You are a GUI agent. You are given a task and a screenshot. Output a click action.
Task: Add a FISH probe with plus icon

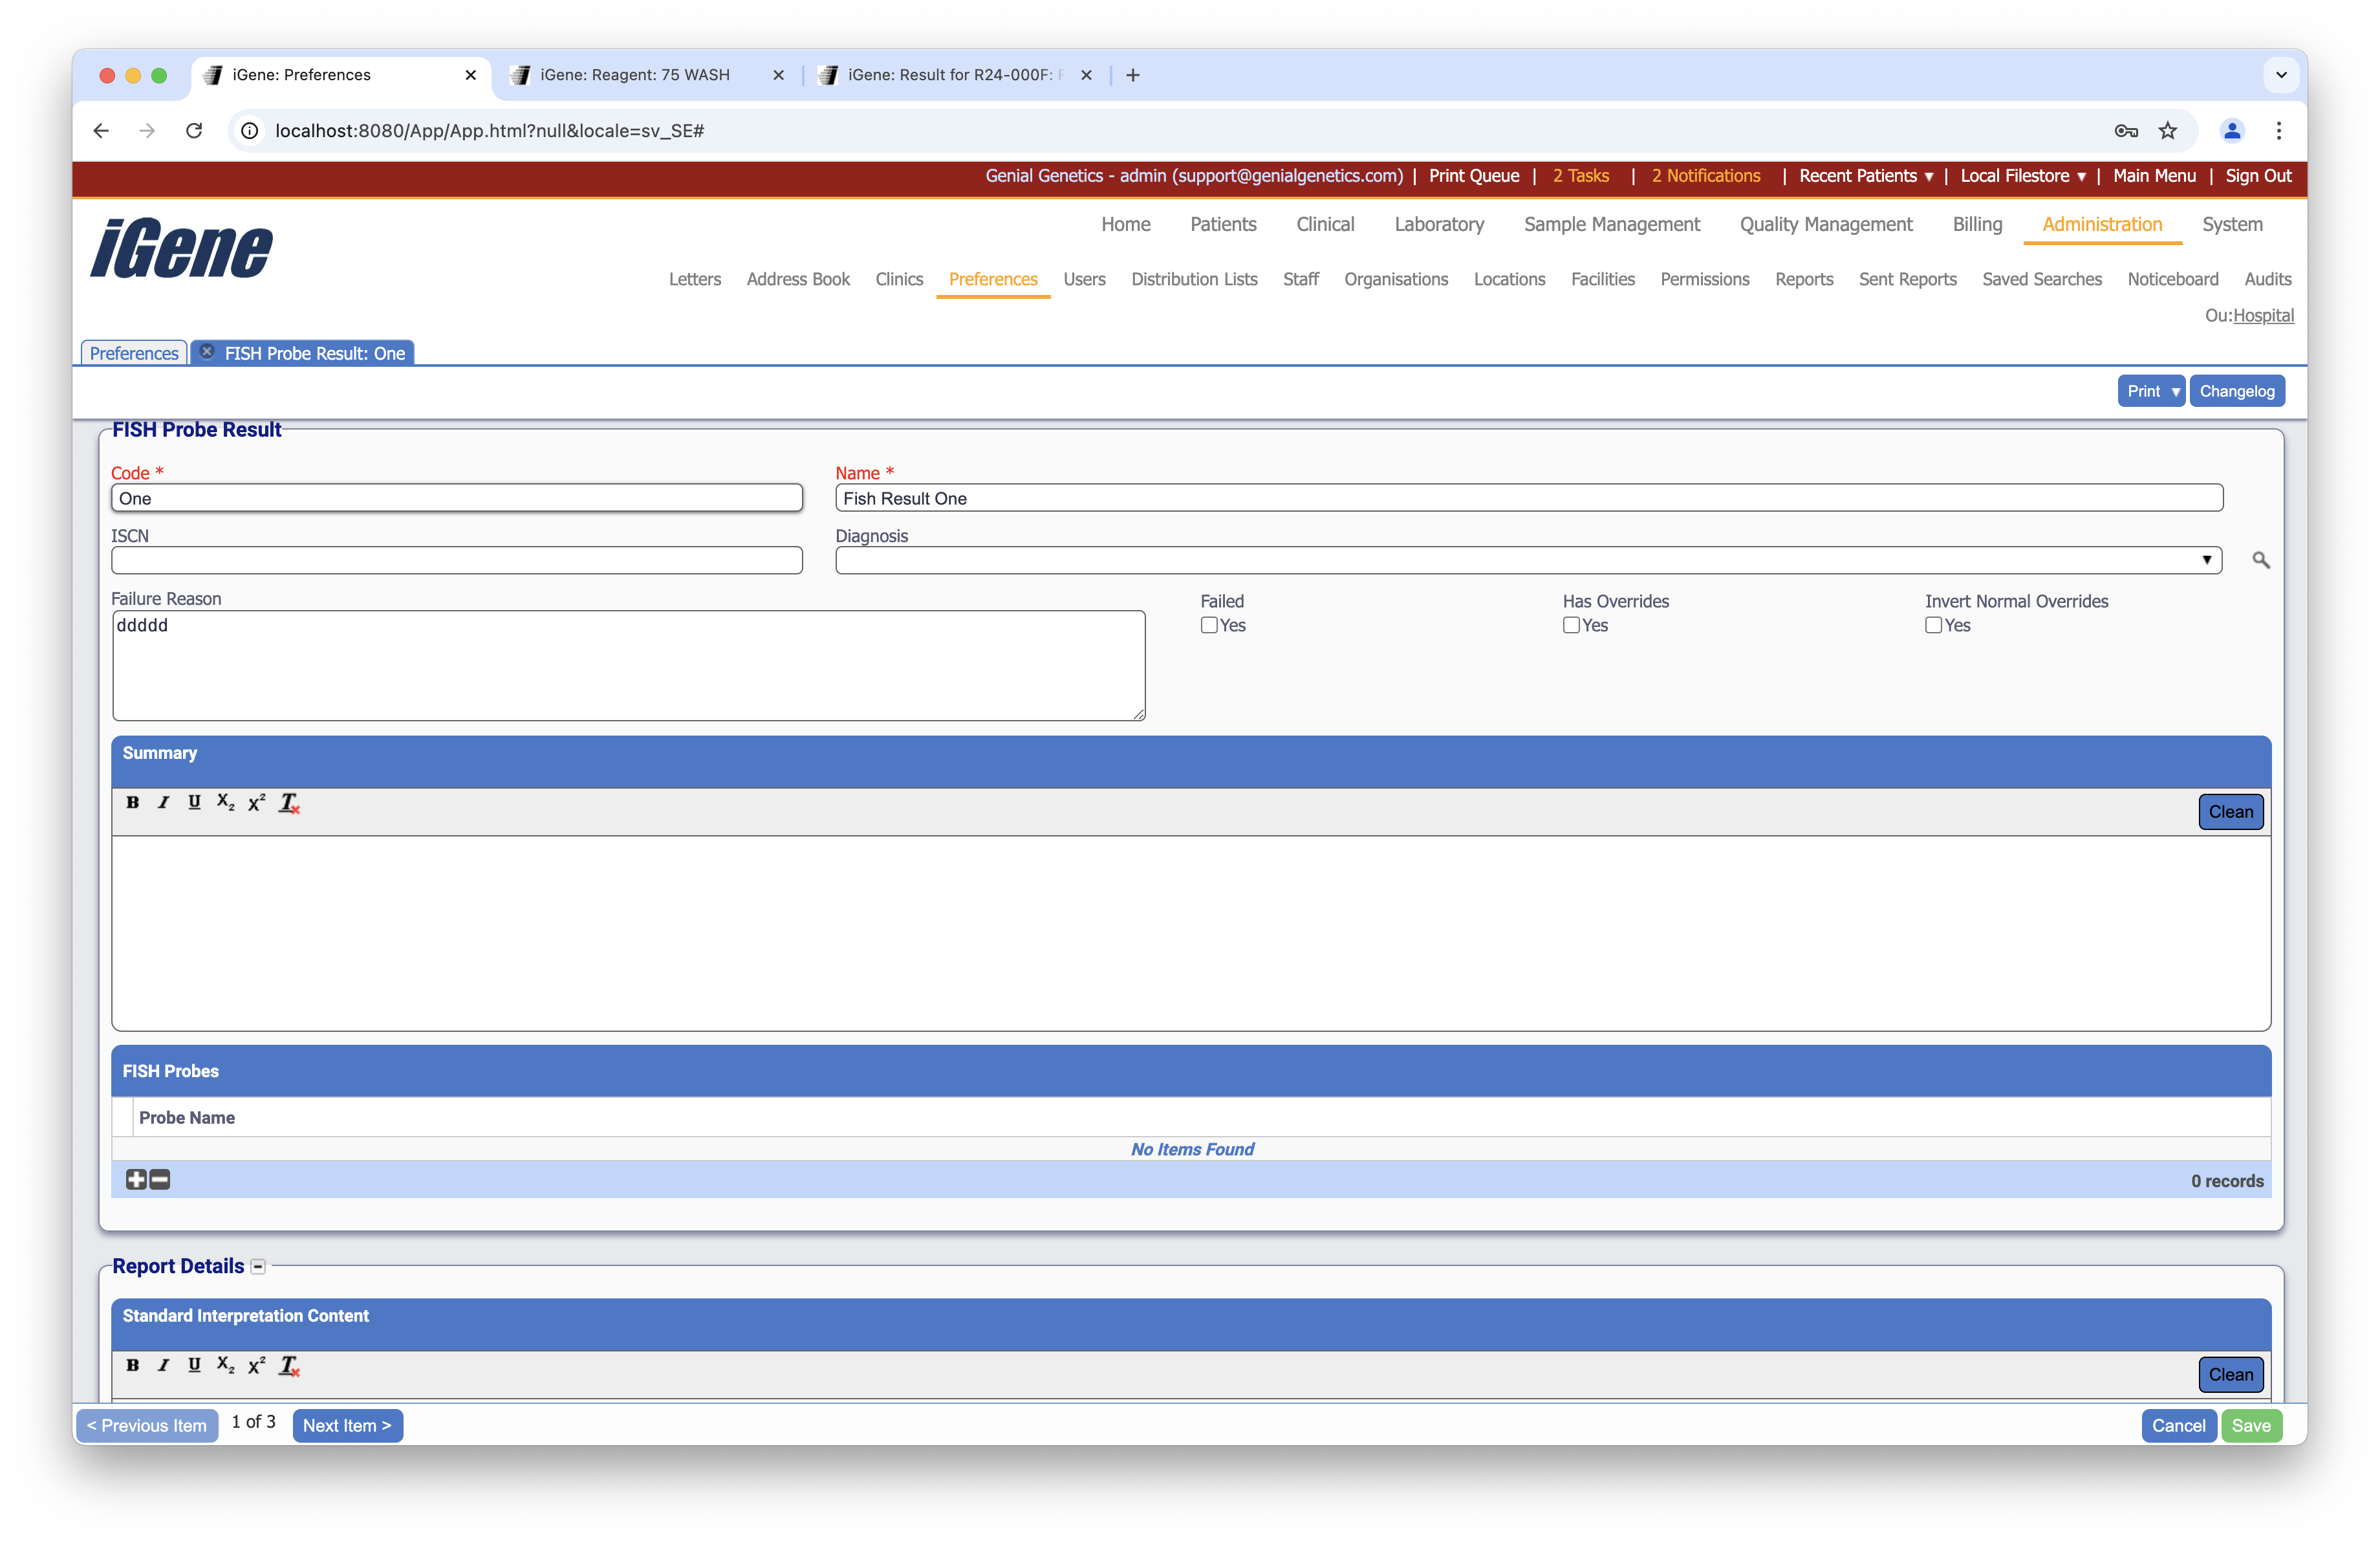point(136,1180)
